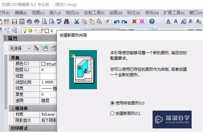Viewport: 203px width, 132px height.
Task: Click the 线型 property row value
Action: (48, 76)
